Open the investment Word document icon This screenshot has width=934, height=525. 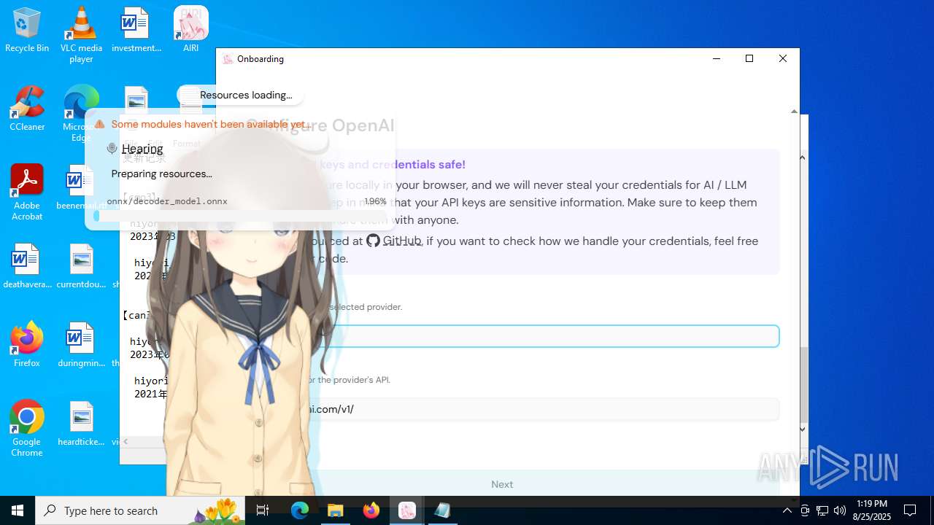pyautogui.click(x=136, y=30)
